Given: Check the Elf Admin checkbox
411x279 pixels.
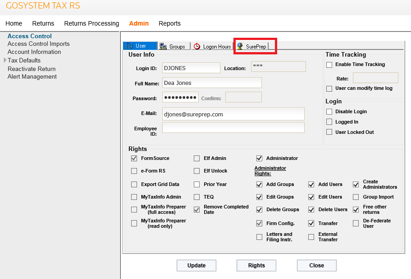Looking at the screenshot, I should click(x=197, y=158).
